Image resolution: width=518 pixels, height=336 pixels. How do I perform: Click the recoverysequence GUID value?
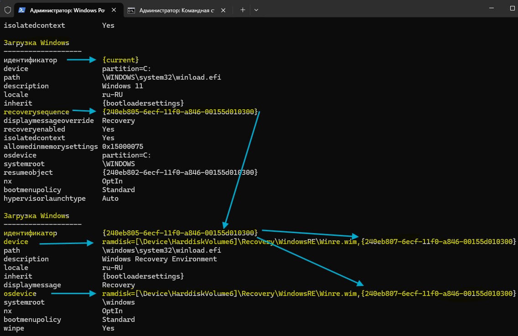click(180, 112)
